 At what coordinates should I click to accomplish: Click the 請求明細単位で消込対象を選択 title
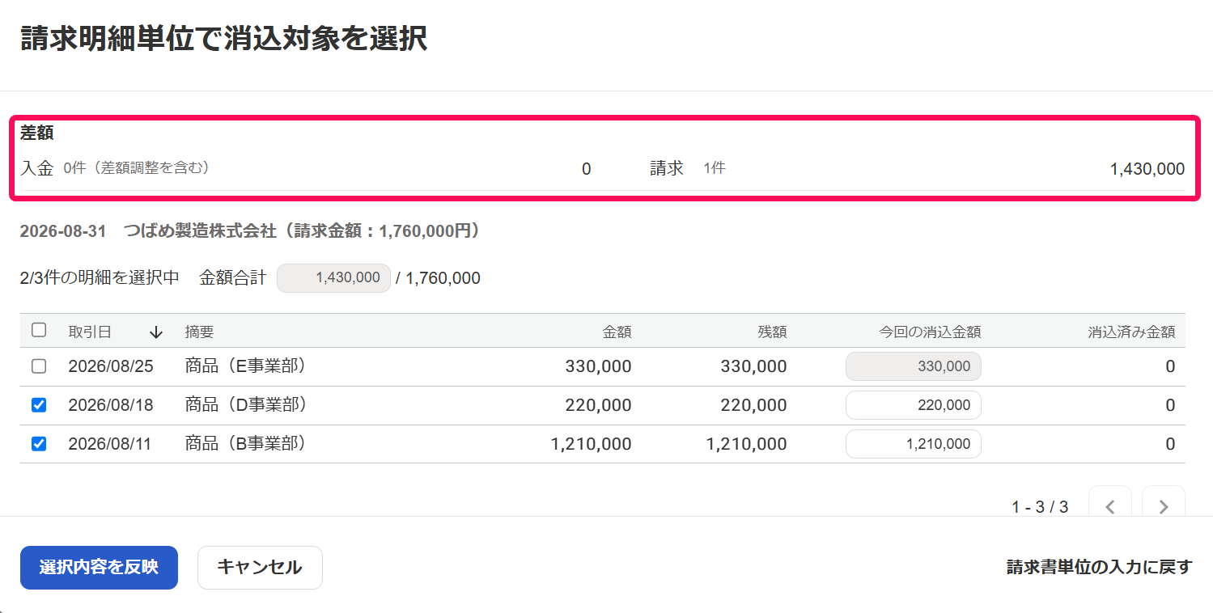pos(224,39)
